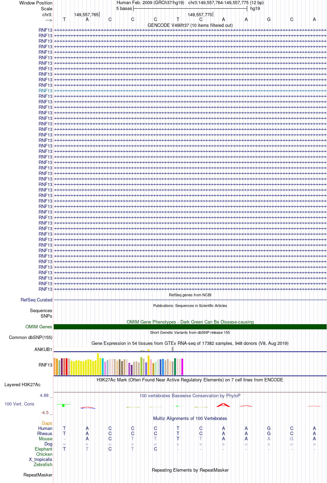The height and width of the screenshot is (483, 327).
Task: Click the '5 bases' scale bar text
Action: point(124,9)
